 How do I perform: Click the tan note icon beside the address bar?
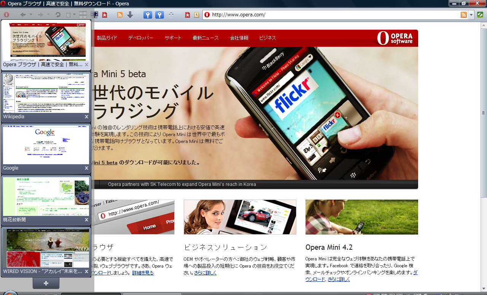pos(197,15)
